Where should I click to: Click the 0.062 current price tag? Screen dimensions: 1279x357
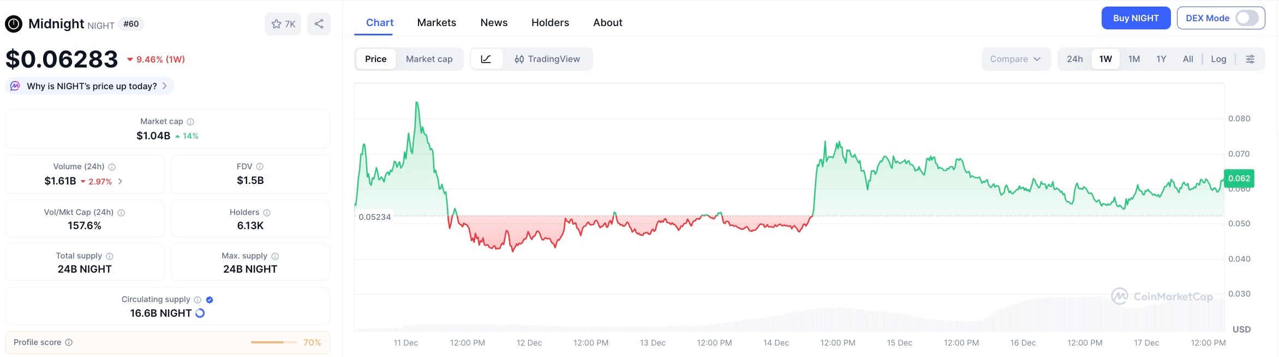[1239, 178]
